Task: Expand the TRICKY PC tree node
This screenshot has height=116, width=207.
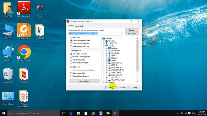Action: 104,43
